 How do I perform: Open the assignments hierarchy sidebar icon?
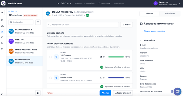click(2, 32)
